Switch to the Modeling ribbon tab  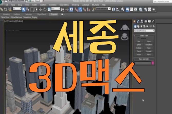pos(6,14)
